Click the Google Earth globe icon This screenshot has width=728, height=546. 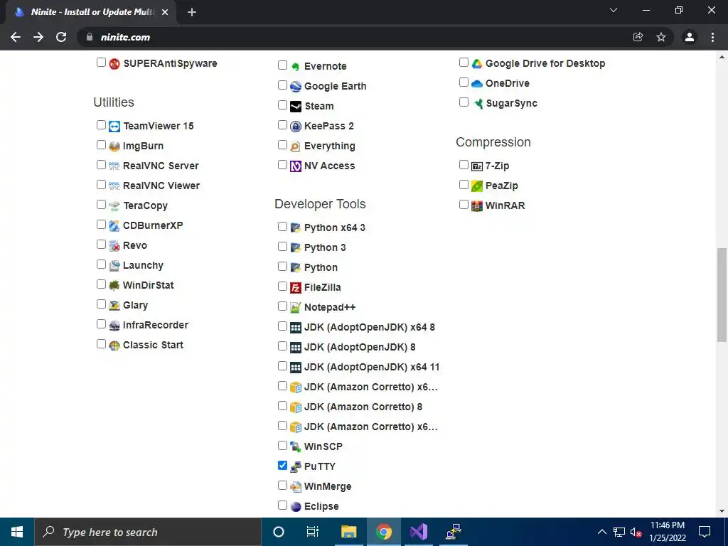(296, 86)
